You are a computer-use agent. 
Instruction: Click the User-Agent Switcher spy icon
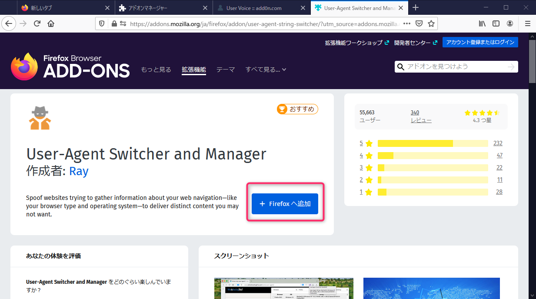40,117
